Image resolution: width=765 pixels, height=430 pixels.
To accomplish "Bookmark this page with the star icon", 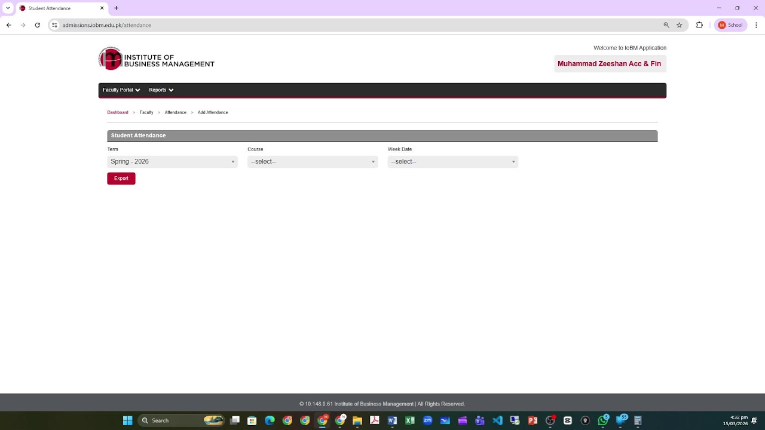I will (x=680, y=25).
